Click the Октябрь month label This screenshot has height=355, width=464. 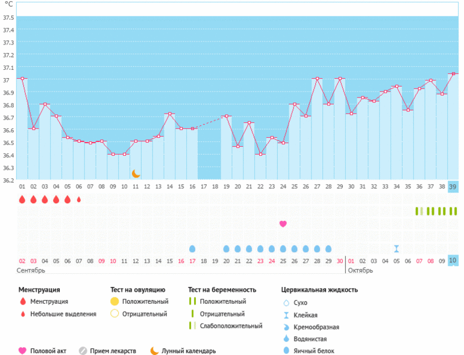[360, 271]
